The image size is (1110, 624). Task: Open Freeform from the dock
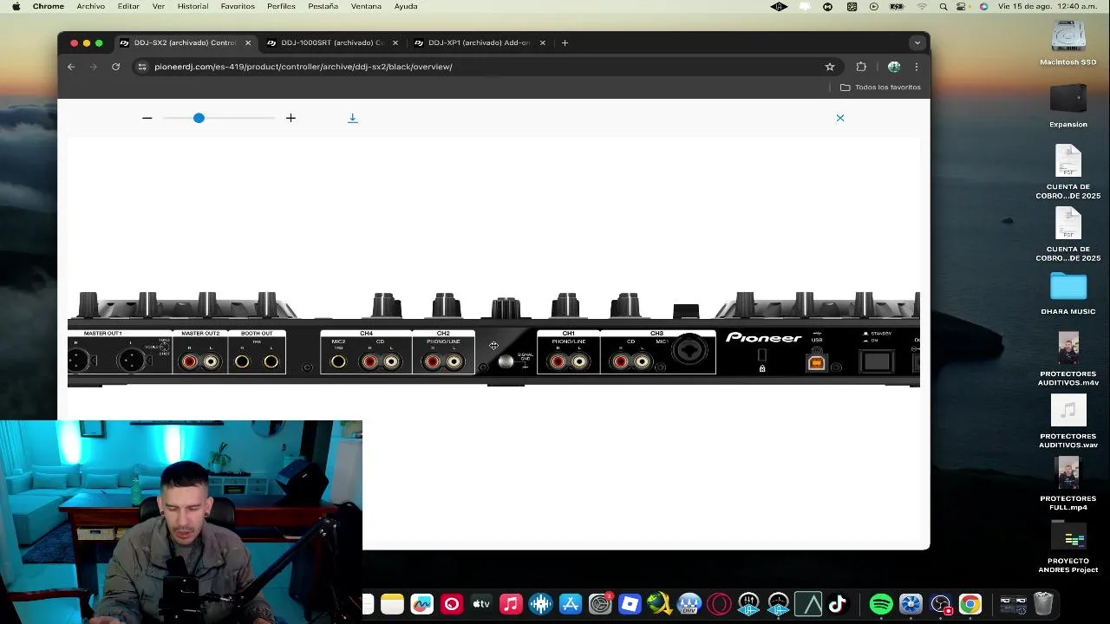[421, 604]
